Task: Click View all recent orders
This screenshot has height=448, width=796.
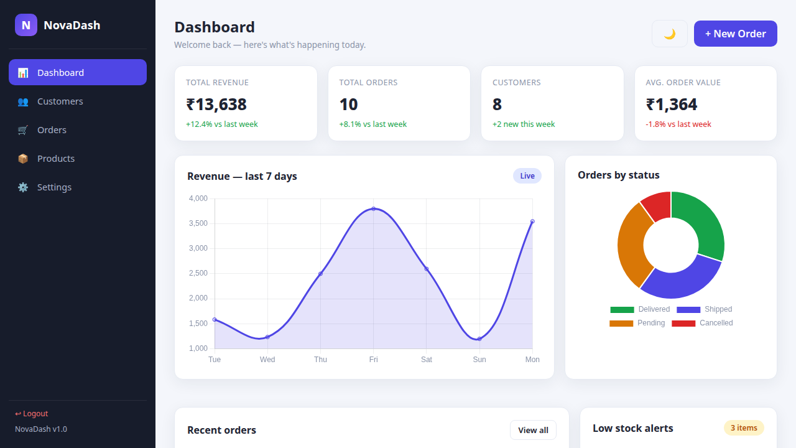Action: tap(533, 430)
